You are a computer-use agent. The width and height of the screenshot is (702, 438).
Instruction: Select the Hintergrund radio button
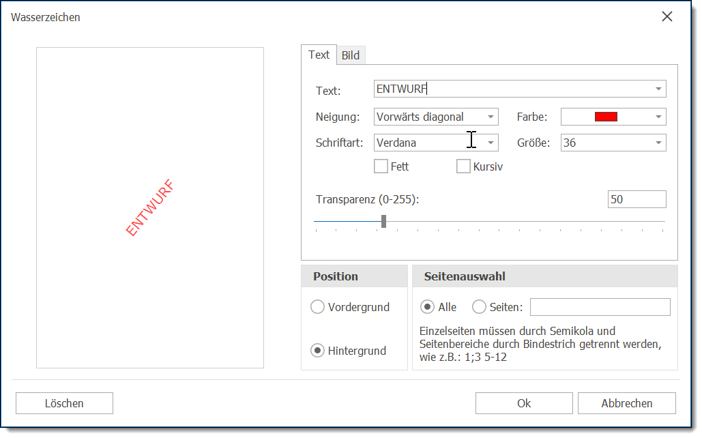coord(317,351)
